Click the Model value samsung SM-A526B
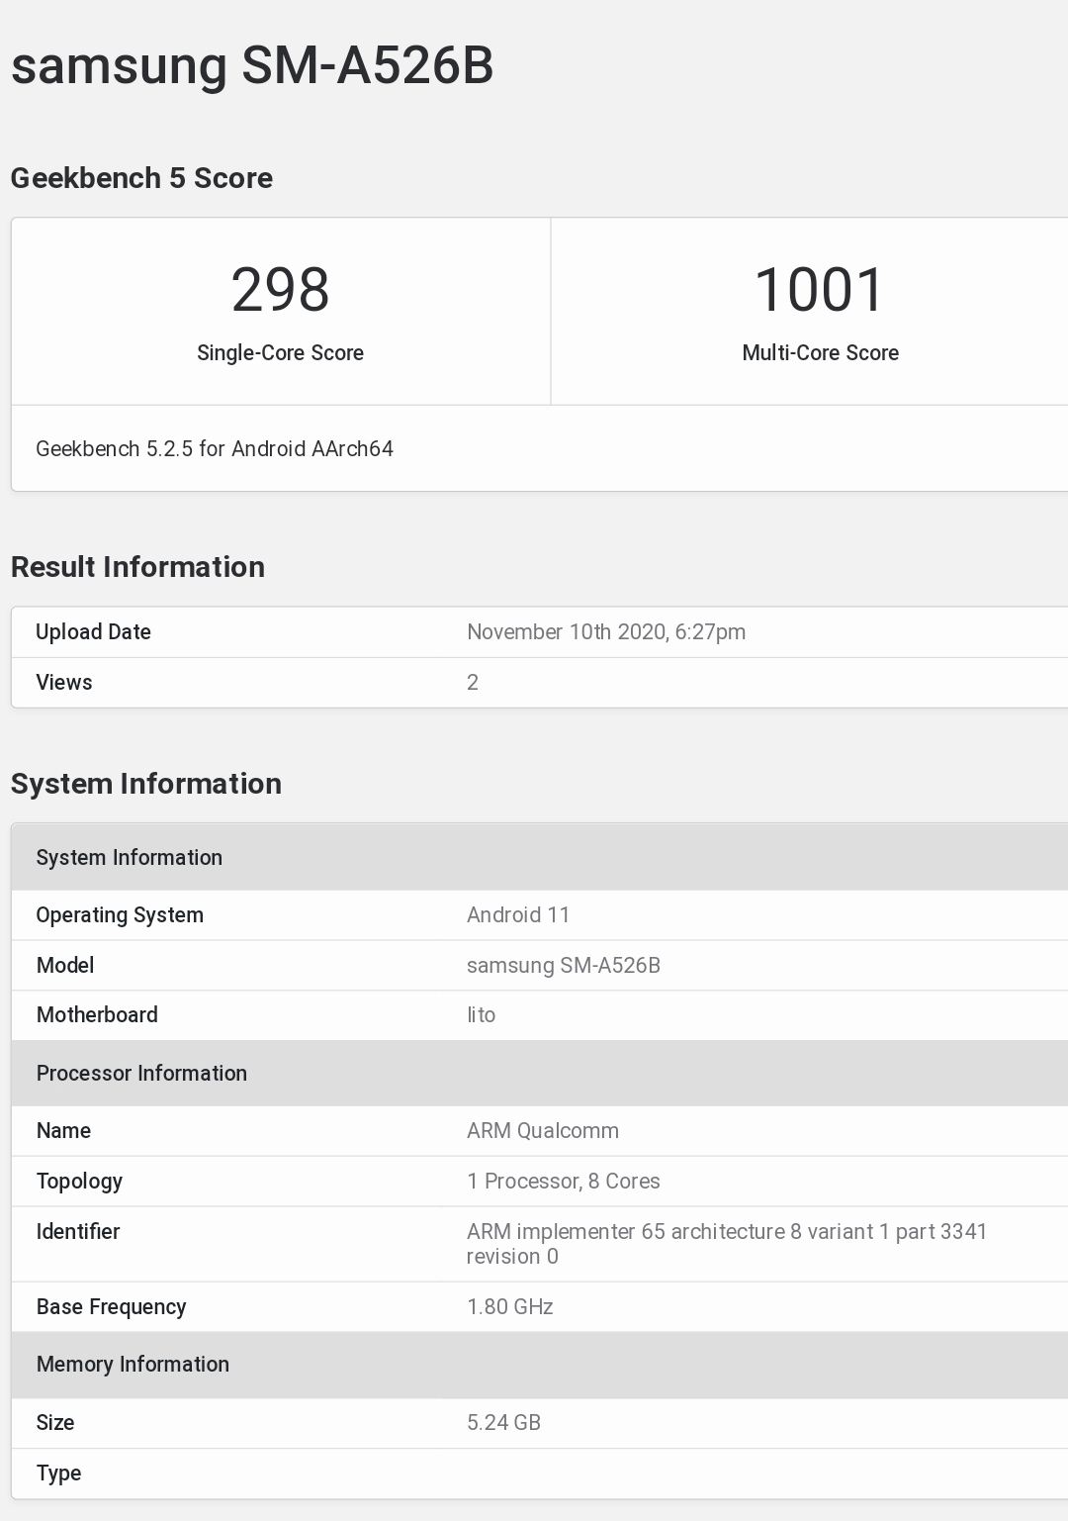Screen dimensions: 1068x1521 point(563,966)
